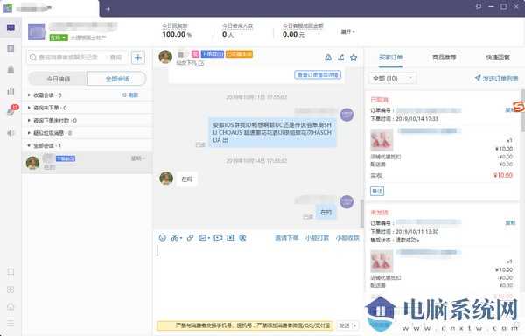Open the 全部 (10) order filter dropdown
Screen dimensions: 525x336
(x=392, y=78)
